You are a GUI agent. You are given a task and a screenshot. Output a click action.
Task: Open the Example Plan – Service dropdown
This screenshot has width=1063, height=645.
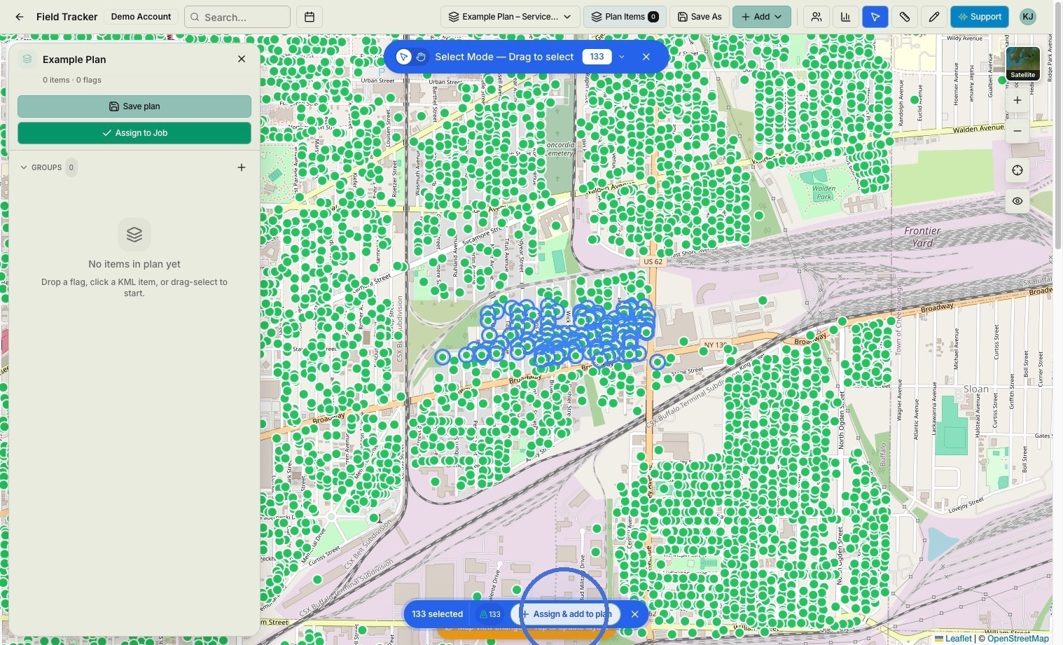(x=510, y=17)
